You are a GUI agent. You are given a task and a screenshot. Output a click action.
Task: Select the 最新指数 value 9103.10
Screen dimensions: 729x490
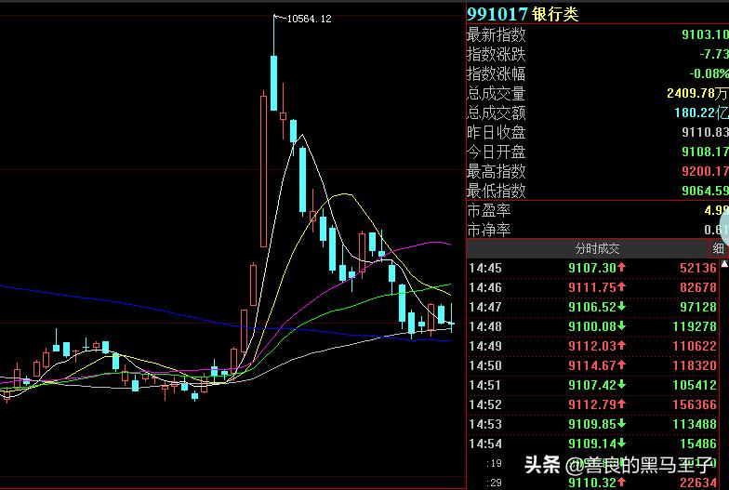(705, 34)
